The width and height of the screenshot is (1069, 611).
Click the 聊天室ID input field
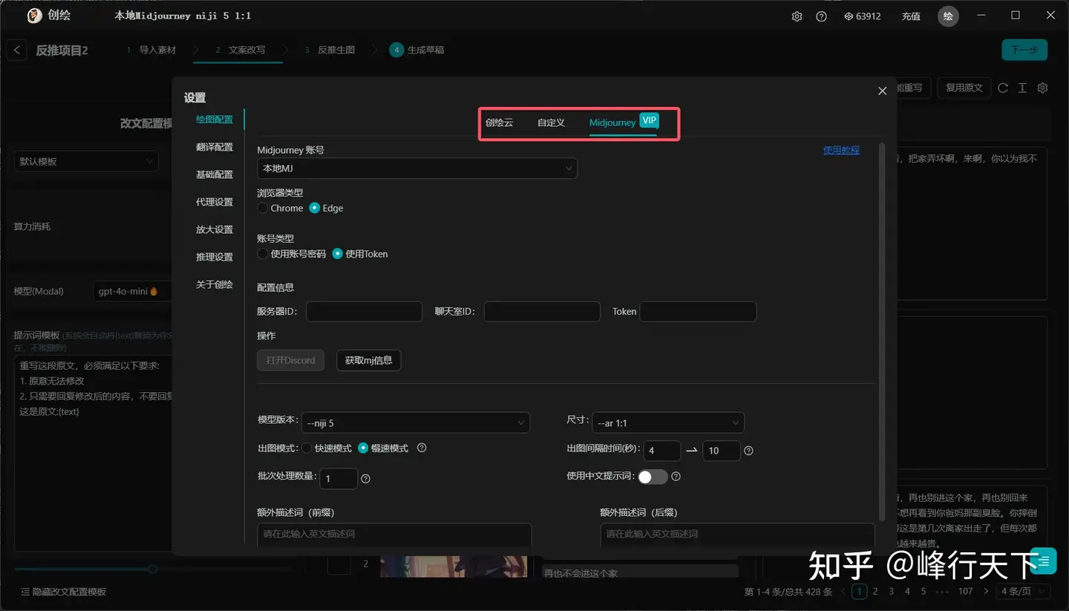click(x=542, y=312)
